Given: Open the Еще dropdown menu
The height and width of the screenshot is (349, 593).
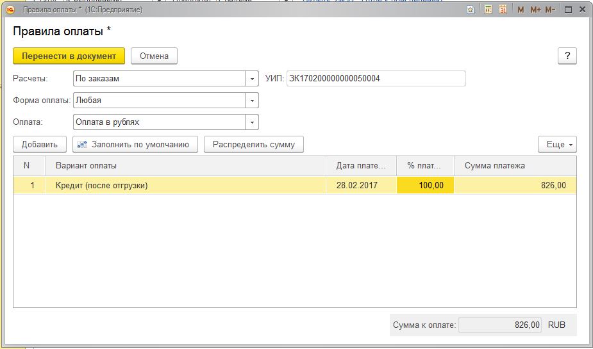Looking at the screenshot, I should point(558,144).
